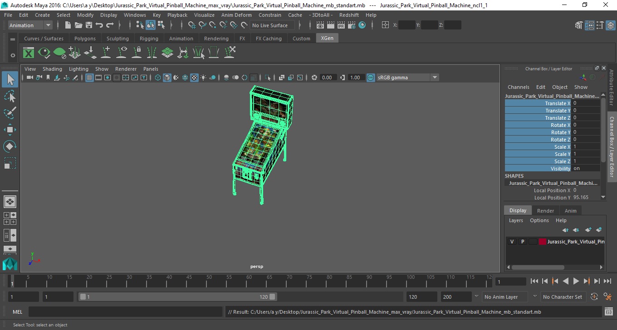Click the layer list horizontal scrollbar

tap(538, 267)
